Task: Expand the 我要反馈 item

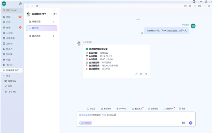Action: pyautogui.click(x=53, y=22)
